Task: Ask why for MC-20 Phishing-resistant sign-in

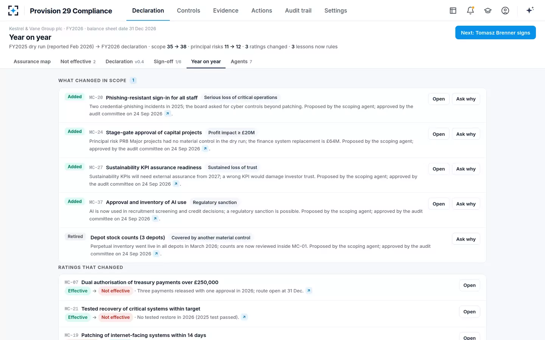Action: 466,99
